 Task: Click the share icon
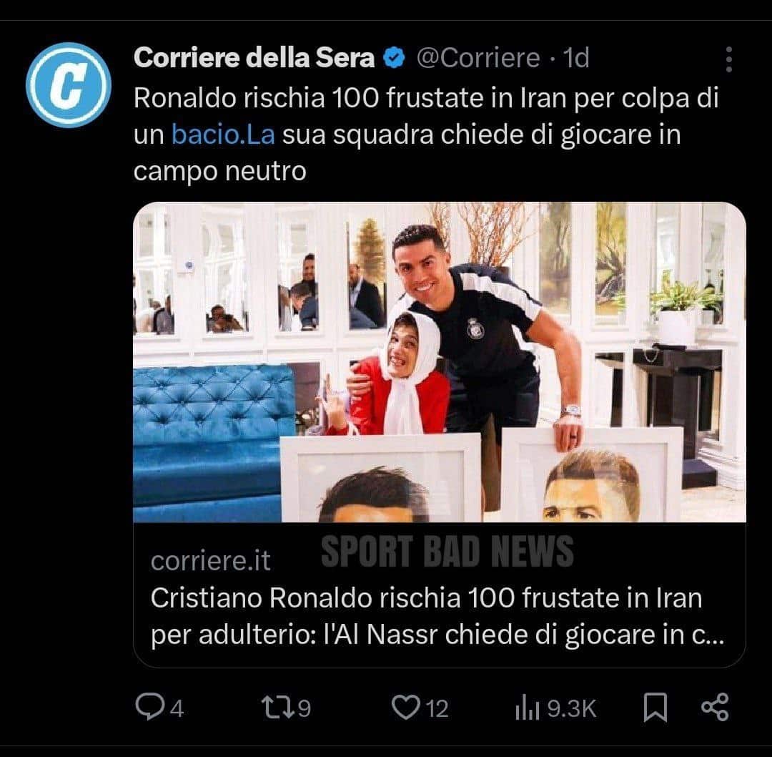[715, 707]
